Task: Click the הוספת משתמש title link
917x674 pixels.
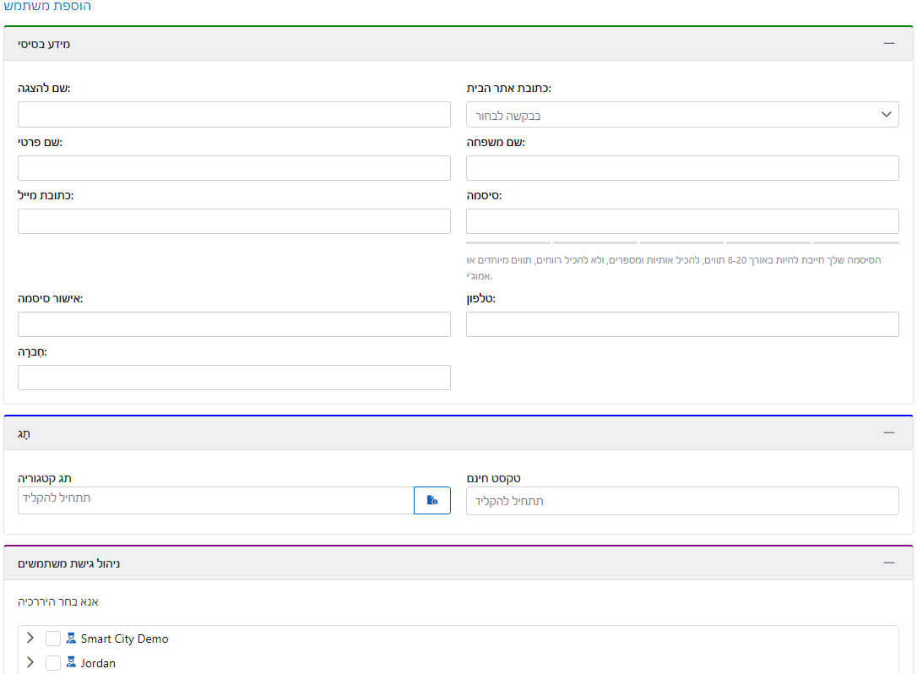Action: pyautogui.click(x=47, y=7)
